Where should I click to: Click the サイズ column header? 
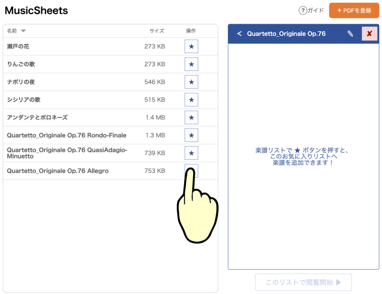tap(157, 31)
